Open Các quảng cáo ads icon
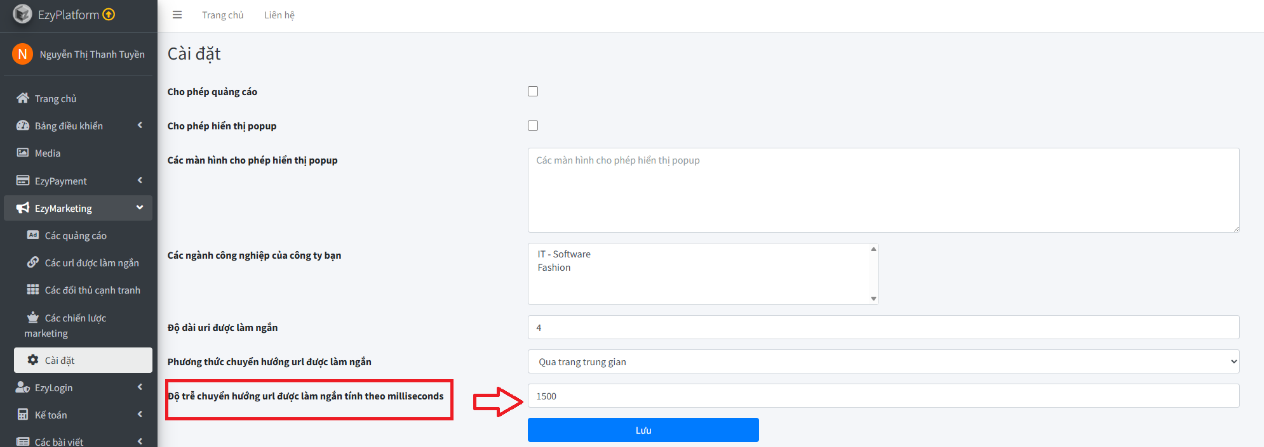1264x447 pixels. 33,235
